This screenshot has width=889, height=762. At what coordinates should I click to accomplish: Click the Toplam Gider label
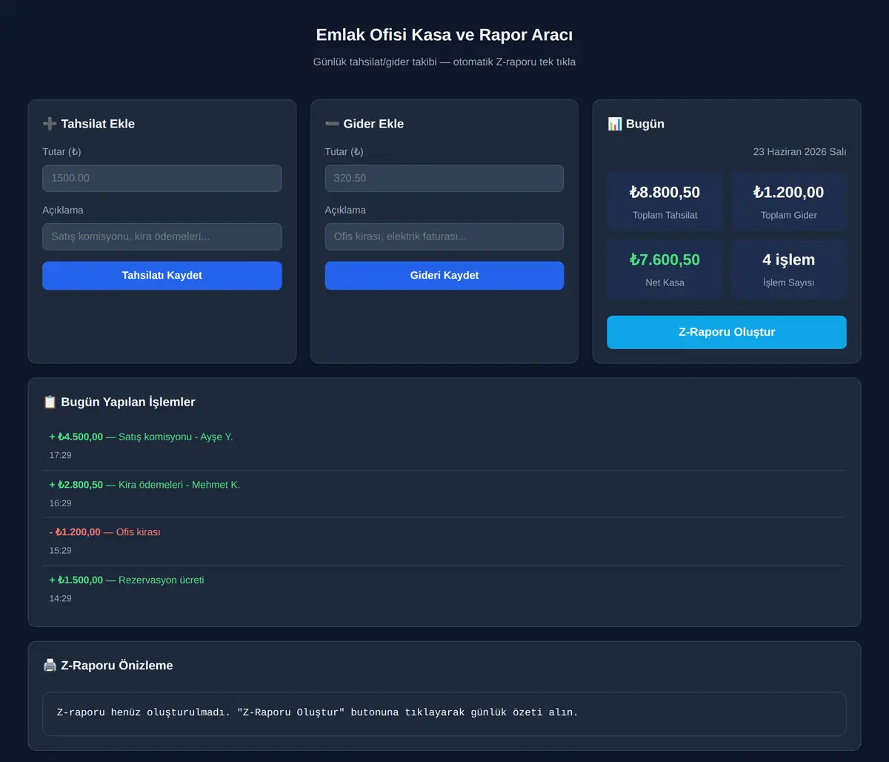788,215
